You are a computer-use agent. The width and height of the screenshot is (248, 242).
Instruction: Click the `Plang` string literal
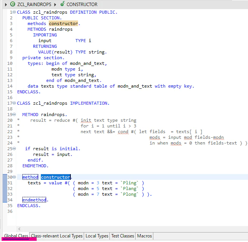pos(129,189)
